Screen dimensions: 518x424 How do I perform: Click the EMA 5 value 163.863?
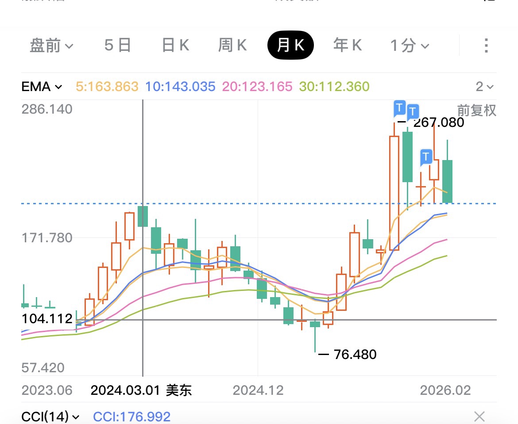coord(107,87)
